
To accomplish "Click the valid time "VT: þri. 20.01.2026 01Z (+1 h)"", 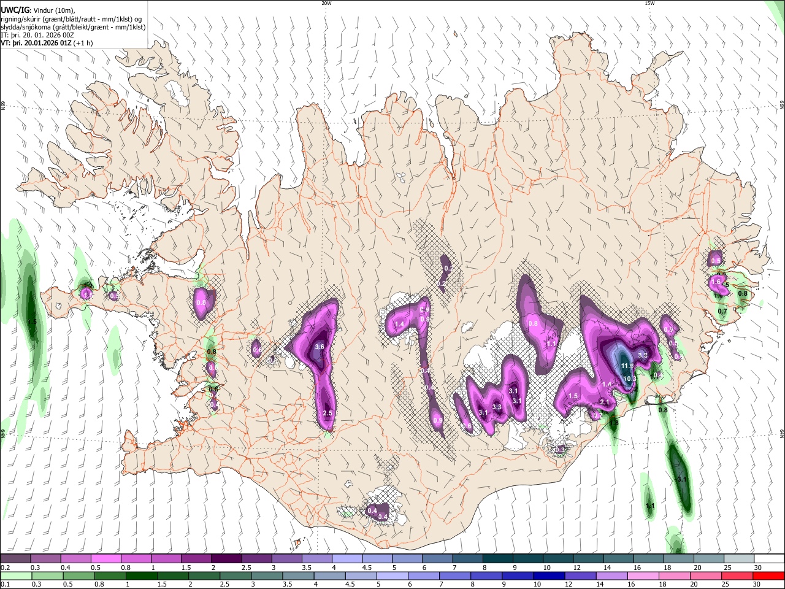I will (x=47, y=43).
